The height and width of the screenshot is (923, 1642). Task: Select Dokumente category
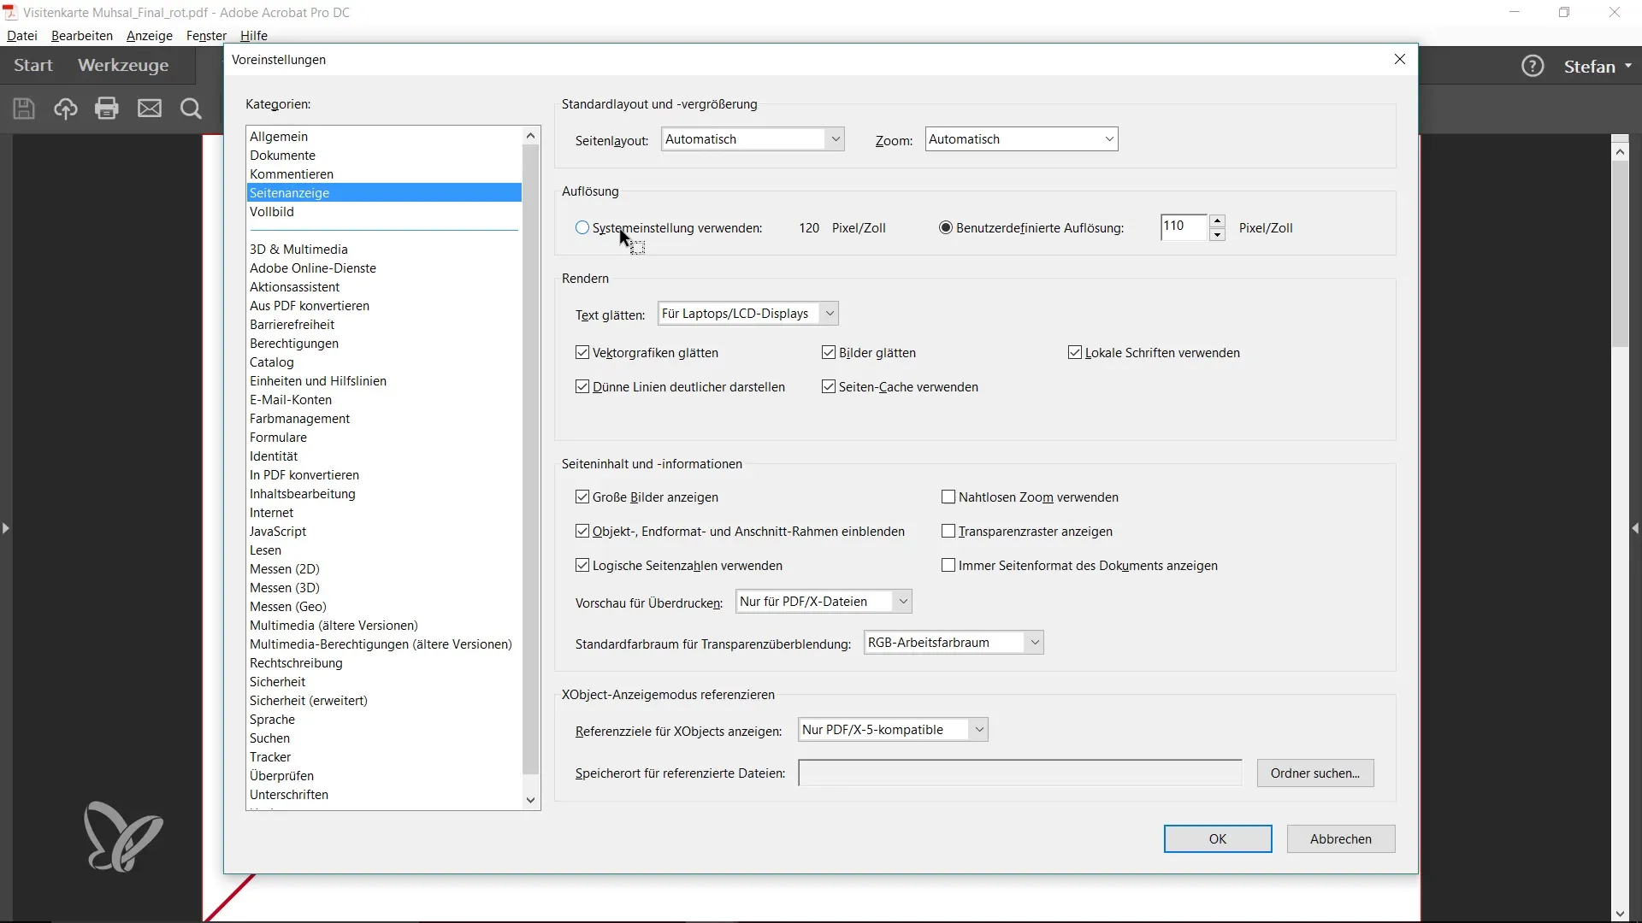(384, 156)
